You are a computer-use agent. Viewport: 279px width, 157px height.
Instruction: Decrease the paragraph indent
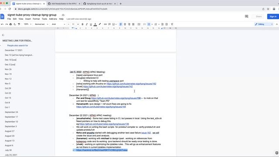162,24
